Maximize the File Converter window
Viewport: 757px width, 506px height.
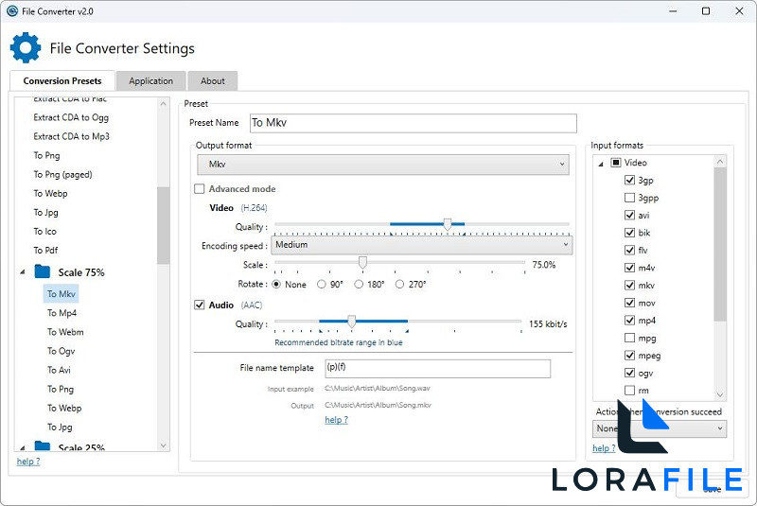[705, 11]
